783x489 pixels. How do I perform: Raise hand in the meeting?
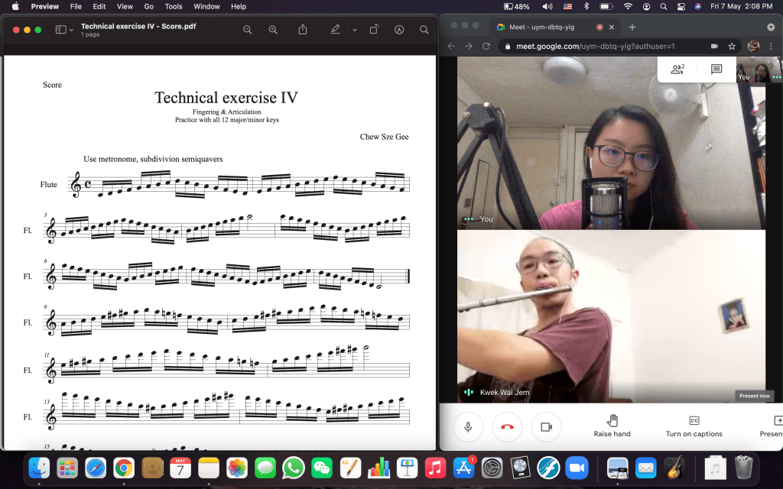pyautogui.click(x=612, y=426)
